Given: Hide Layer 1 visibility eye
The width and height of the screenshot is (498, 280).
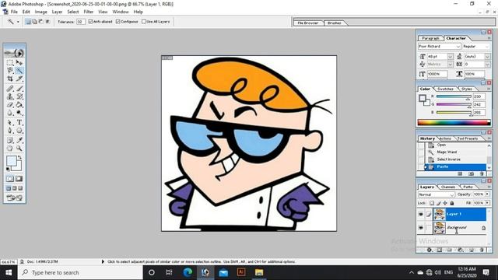Looking at the screenshot, I should [421, 215].
